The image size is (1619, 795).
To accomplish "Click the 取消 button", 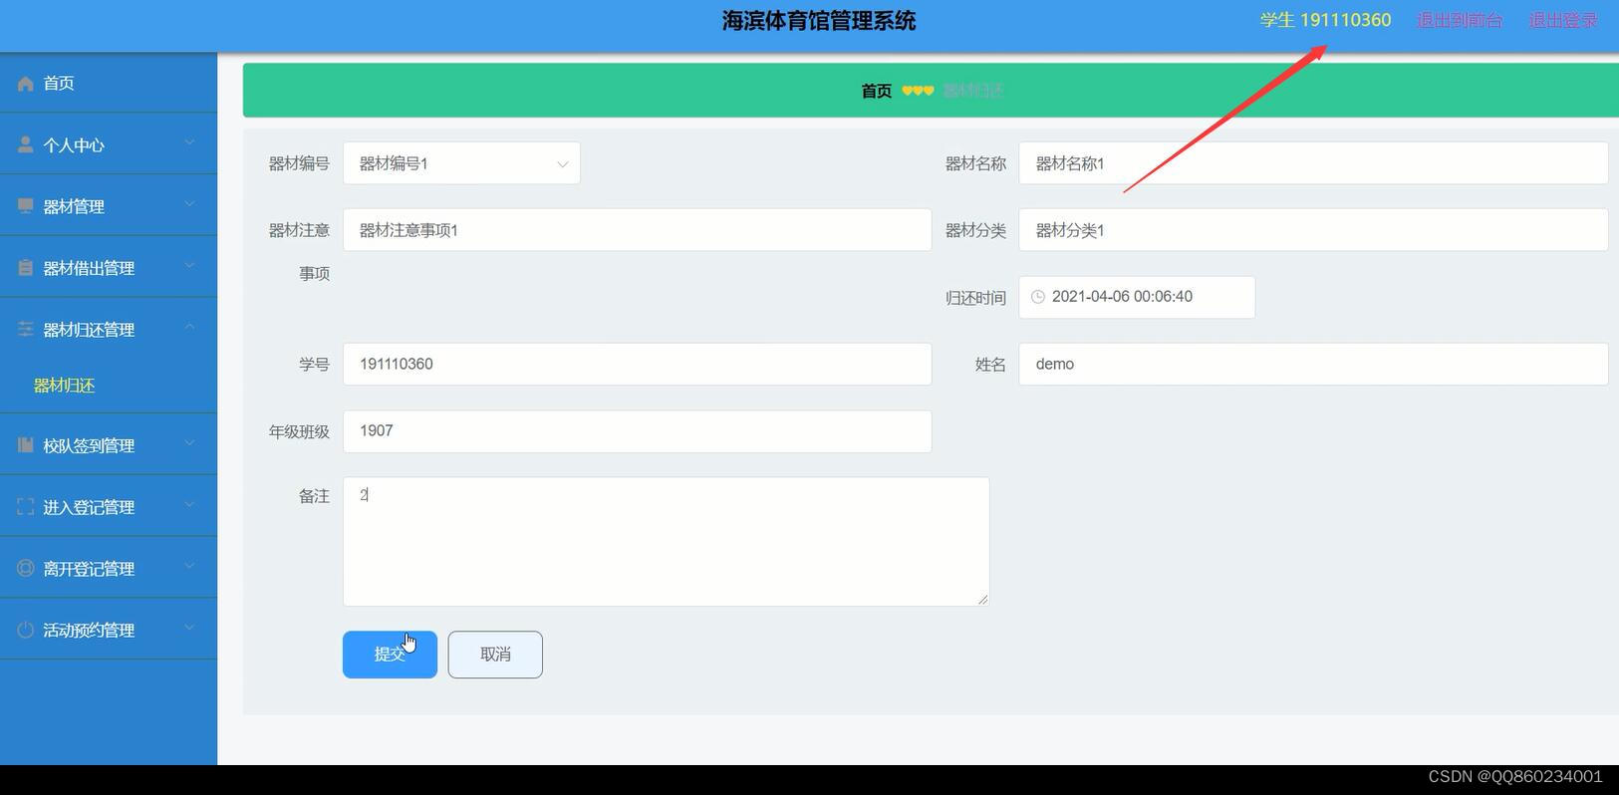I will pyautogui.click(x=495, y=655).
